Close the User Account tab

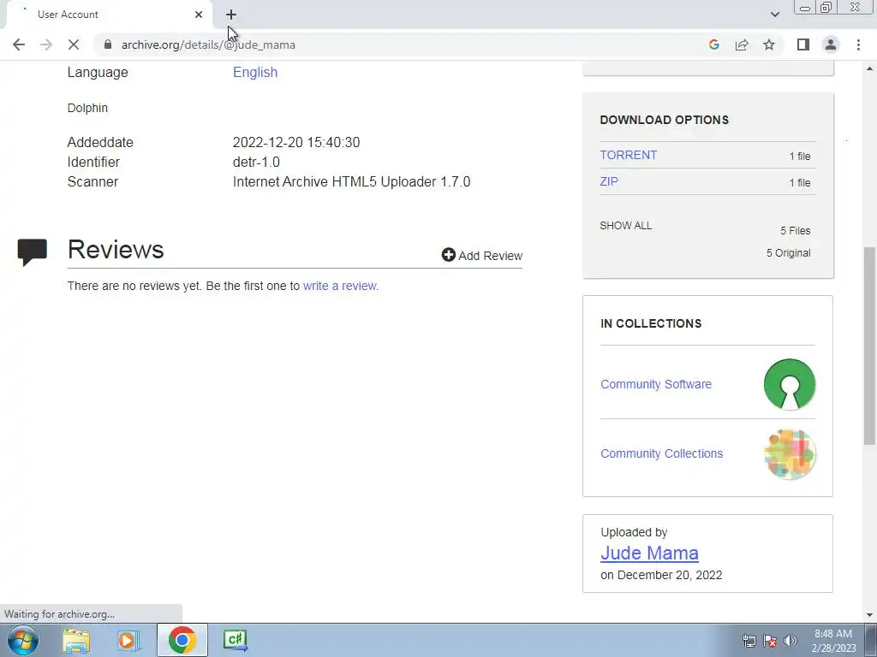point(199,15)
